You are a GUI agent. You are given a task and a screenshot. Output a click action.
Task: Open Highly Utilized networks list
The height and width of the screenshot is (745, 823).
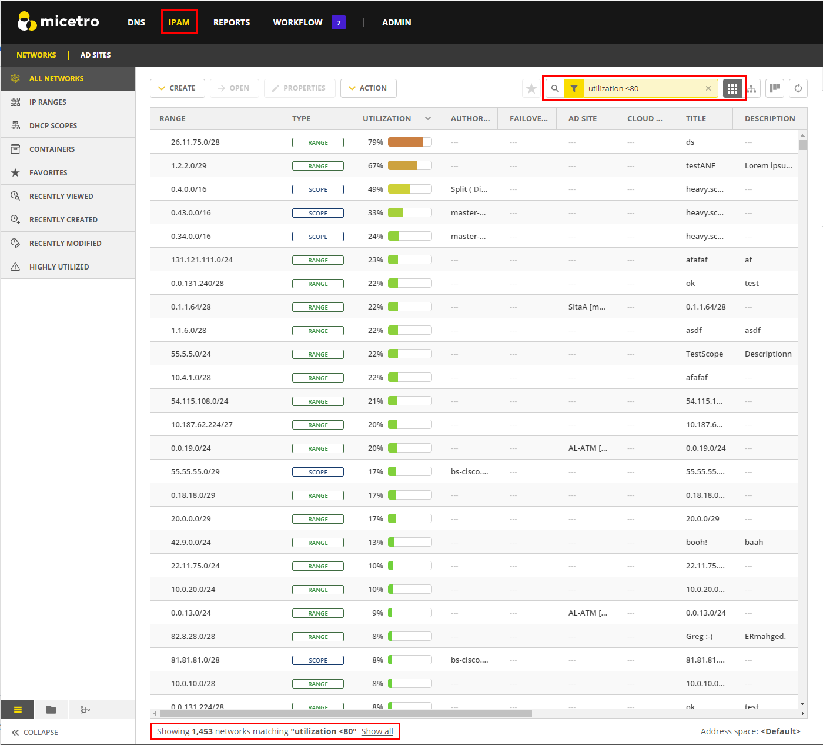pos(59,267)
